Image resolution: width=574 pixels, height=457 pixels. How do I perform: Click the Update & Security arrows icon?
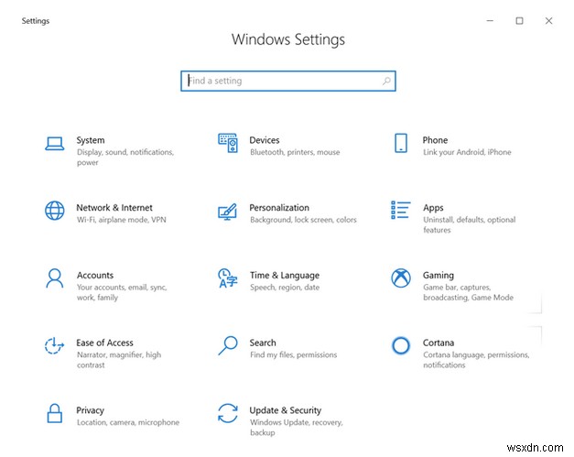(x=228, y=413)
